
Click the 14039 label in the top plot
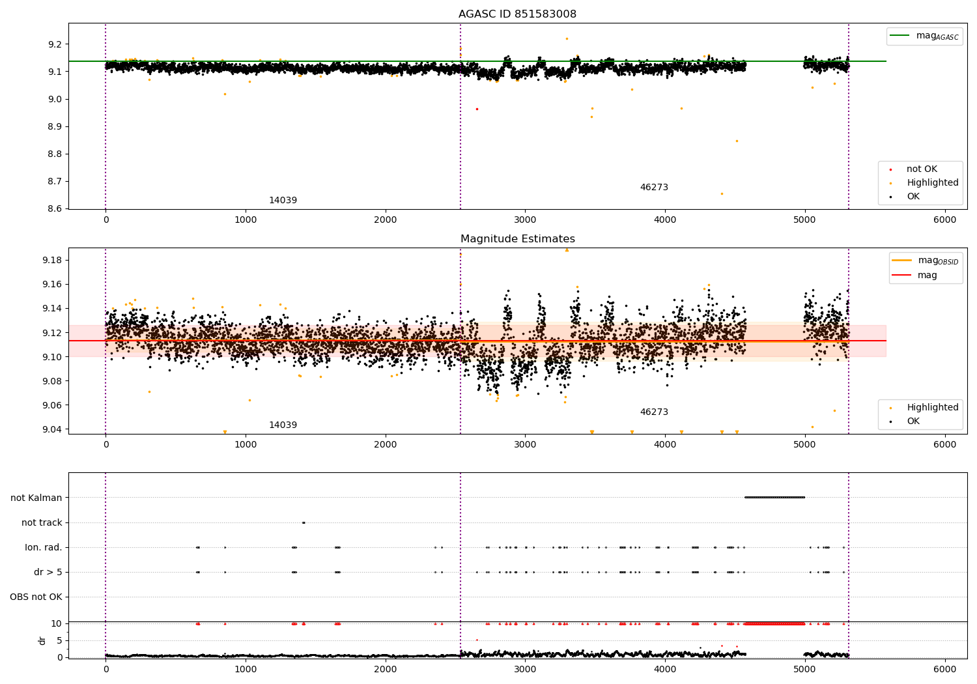(x=283, y=201)
